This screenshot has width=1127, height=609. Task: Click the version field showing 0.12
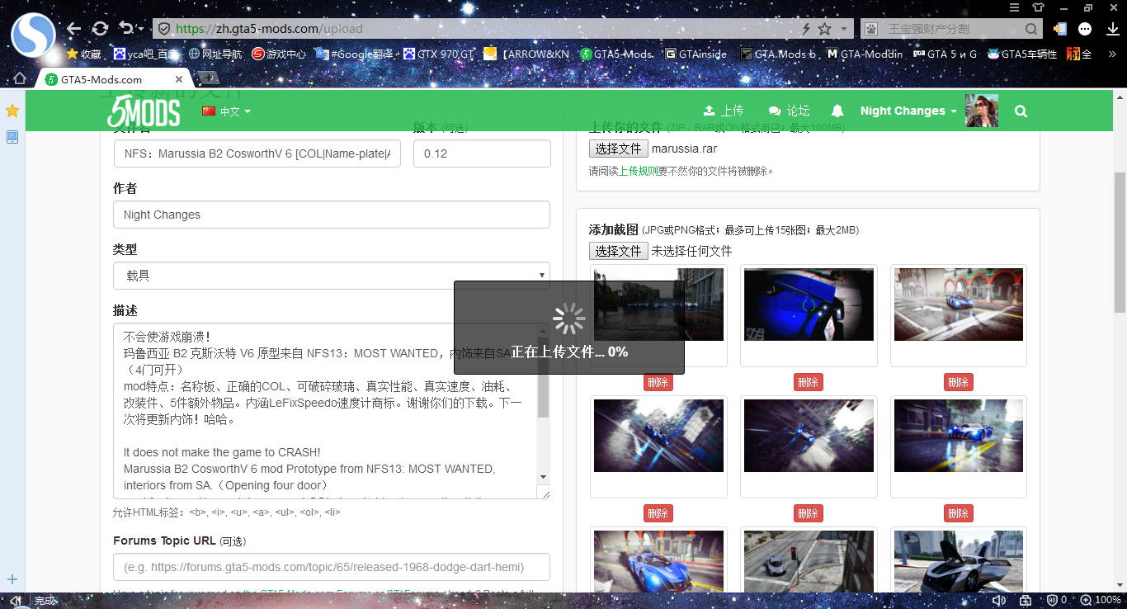click(482, 153)
